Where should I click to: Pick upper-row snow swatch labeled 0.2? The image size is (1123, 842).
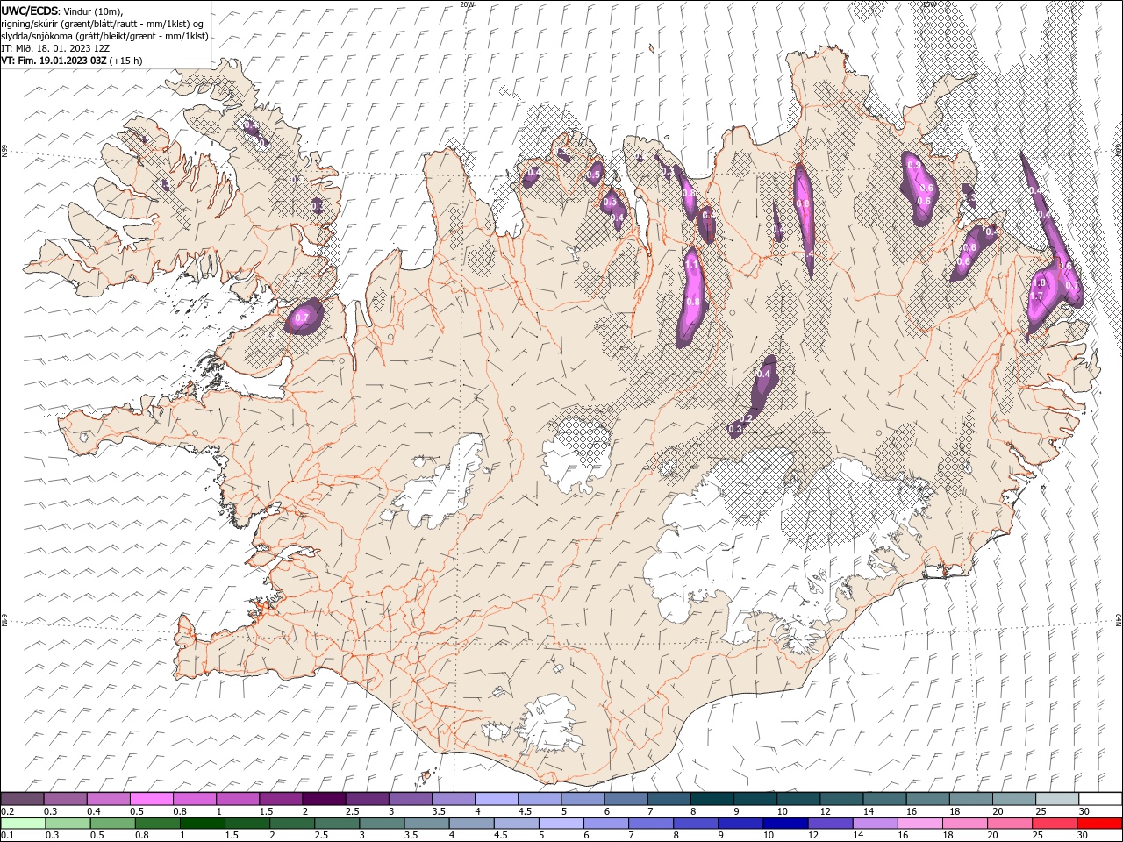click(23, 799)
